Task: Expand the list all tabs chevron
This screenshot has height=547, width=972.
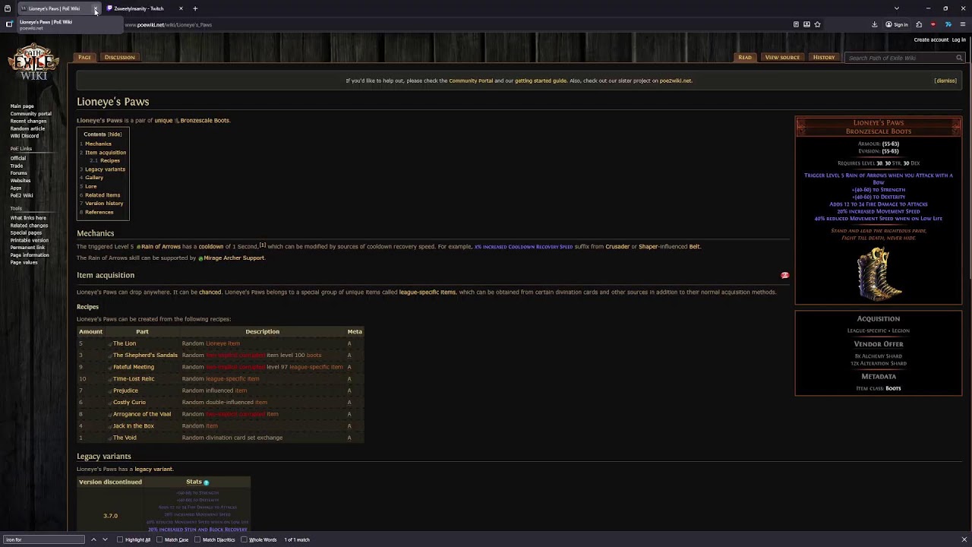Action: [897, 8]
